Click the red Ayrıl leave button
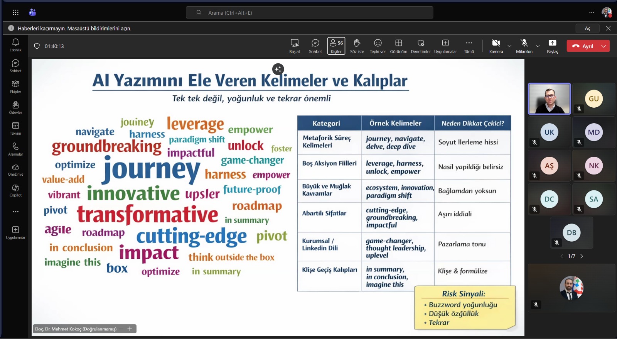Image resolution: width=617 pixels, height=339 pixels. tap(583, 46)
